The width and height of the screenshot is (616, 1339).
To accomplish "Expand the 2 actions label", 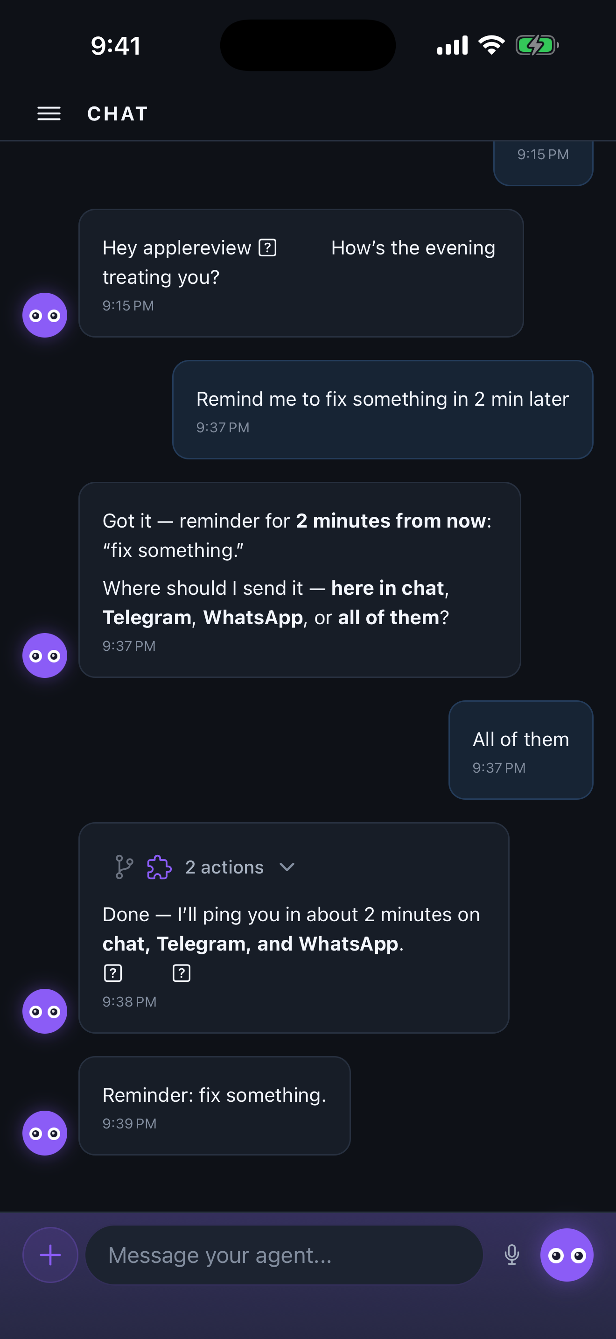I will point(224,867).
